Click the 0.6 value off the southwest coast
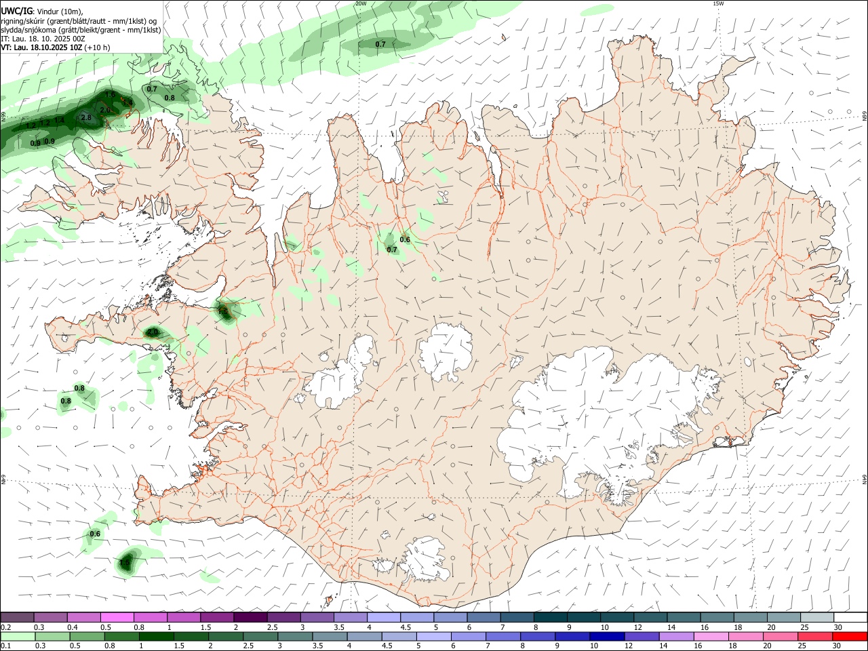 click(x=95, y=534)
